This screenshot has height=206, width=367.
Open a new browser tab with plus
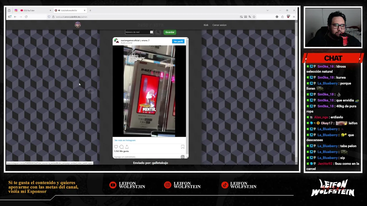pos(90,11)
